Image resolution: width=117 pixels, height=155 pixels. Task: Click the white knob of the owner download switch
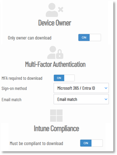95,38
